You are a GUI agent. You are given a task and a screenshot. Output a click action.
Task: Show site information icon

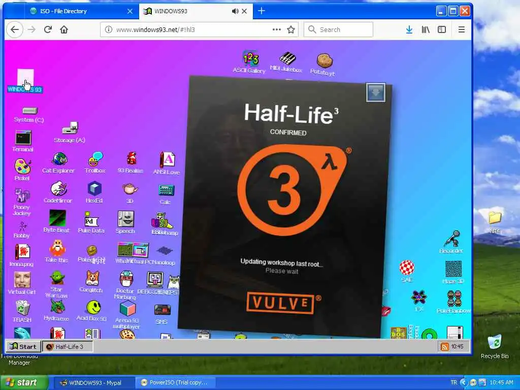coord(109,29)
